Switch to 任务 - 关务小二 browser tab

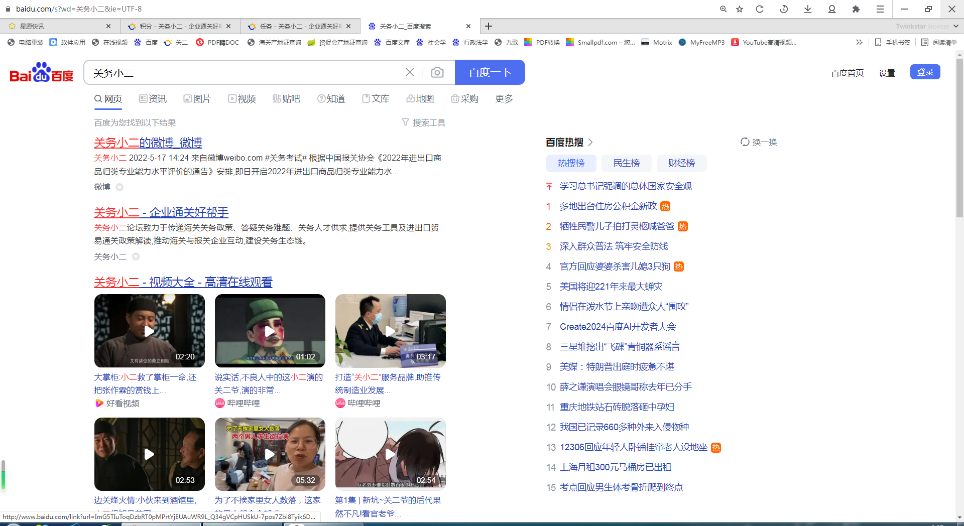click(x=300, y=26)
